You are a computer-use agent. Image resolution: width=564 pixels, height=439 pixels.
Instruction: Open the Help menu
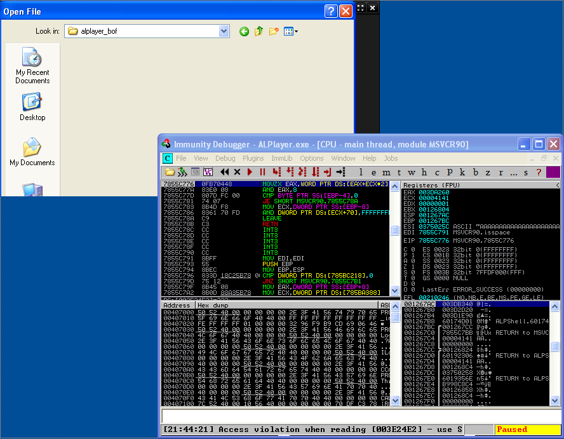pyautogui.click(x=370, y=158)
